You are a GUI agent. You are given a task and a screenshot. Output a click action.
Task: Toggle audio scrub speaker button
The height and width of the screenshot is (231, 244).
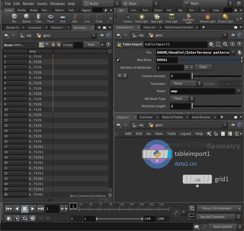click(17, 218)
